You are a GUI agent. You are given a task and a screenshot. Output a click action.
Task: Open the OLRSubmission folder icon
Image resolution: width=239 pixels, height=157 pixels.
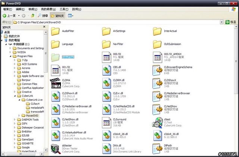(x=157, y=44)
